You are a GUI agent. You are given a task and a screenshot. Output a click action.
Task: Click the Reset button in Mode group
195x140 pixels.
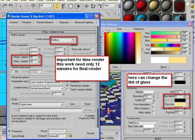(87, 104)
